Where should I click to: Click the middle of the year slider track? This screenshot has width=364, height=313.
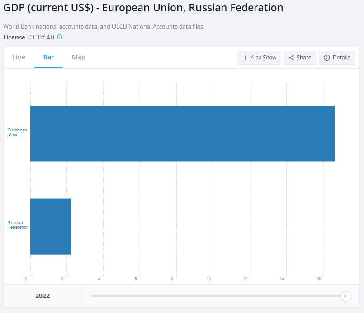point(216,296)
